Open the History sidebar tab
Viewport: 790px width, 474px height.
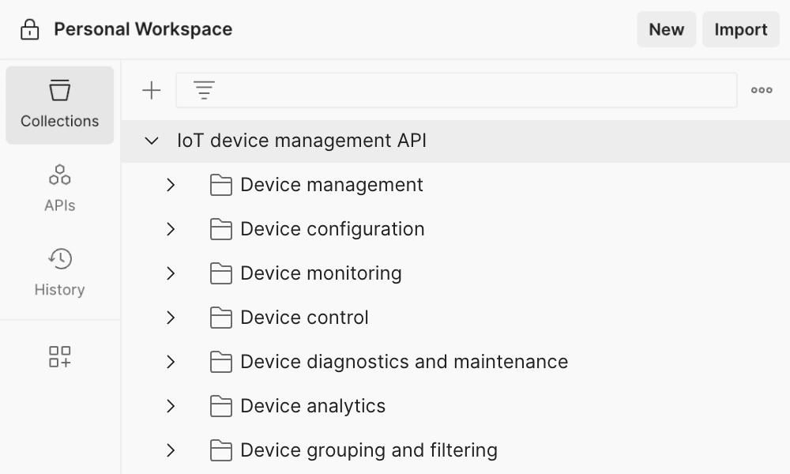click(60, 273)
